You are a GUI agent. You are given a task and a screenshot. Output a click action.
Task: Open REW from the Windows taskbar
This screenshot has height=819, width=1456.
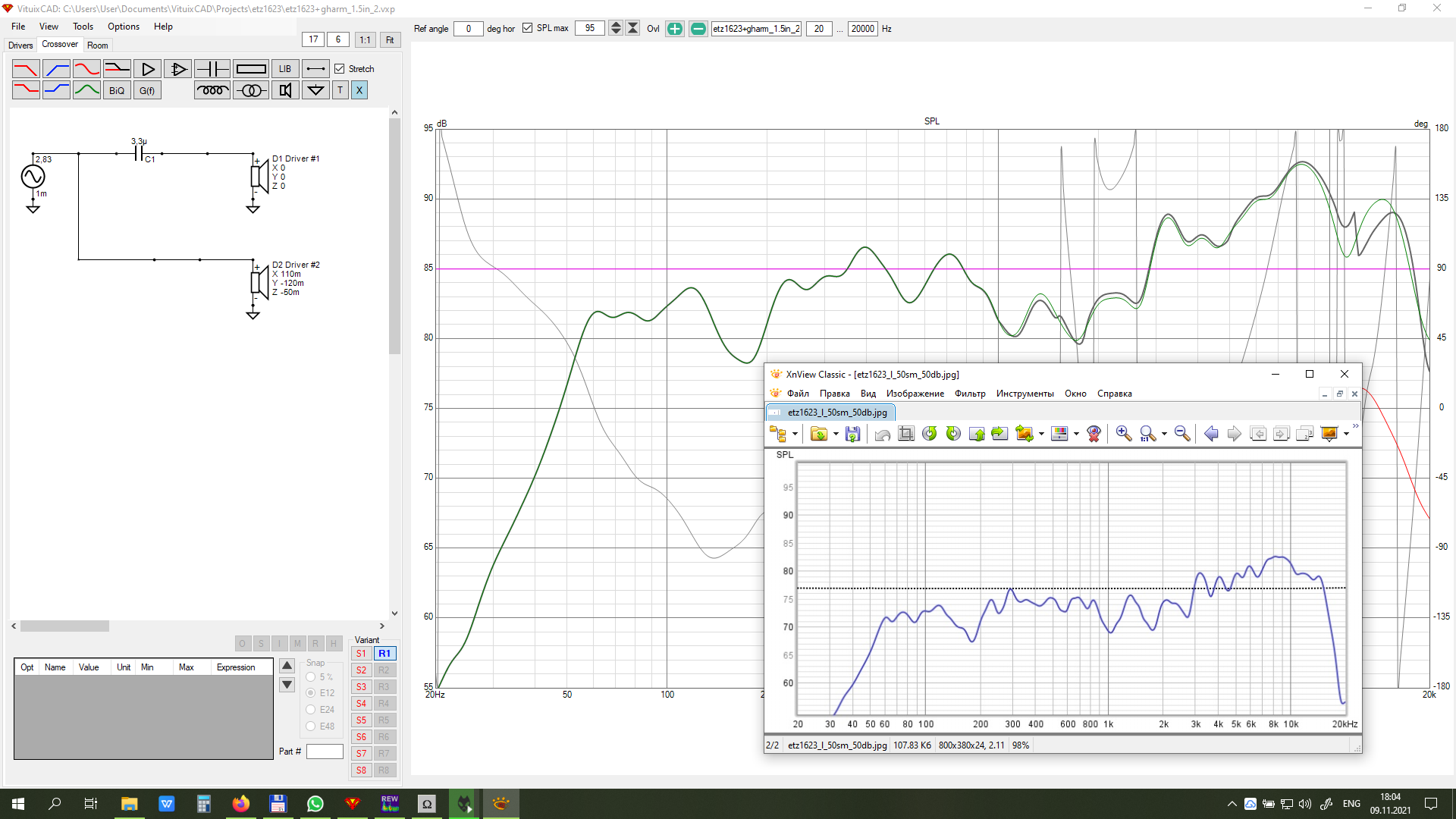pyautogui.click(x=390, y=804)
